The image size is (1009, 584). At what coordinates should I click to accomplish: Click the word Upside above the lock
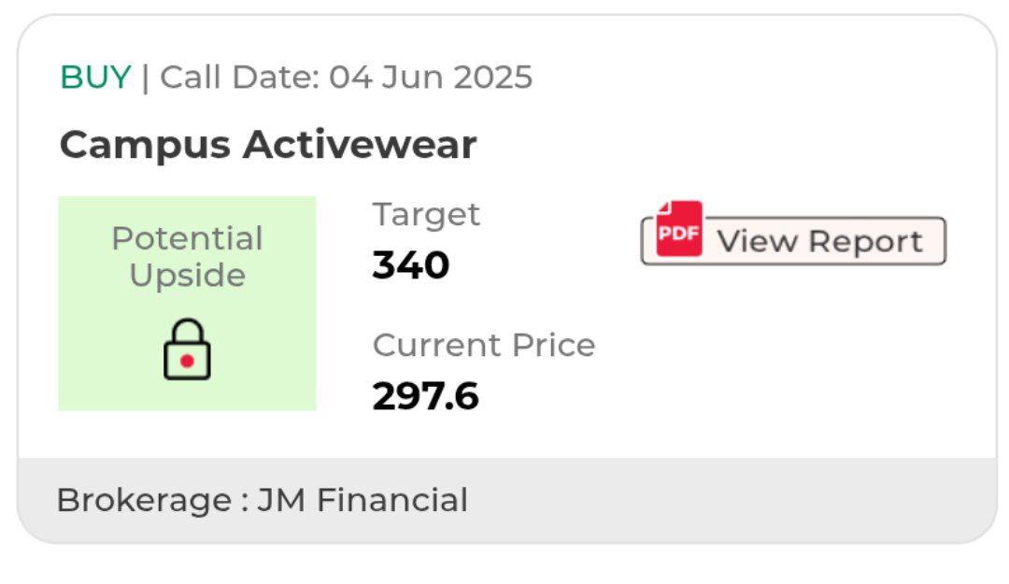click(x=187, y=275)
